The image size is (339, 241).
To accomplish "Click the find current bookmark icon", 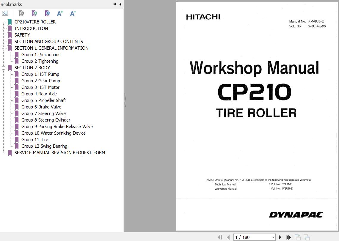I will tap(47, 13).
